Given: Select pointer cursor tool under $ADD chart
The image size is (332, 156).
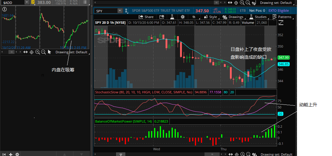Looking at the screenshot, I should (x=49, y=52).
